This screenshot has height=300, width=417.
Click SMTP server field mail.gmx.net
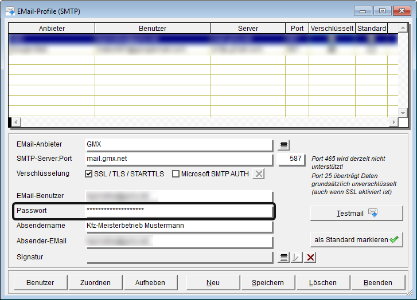(x=179, y=159)
